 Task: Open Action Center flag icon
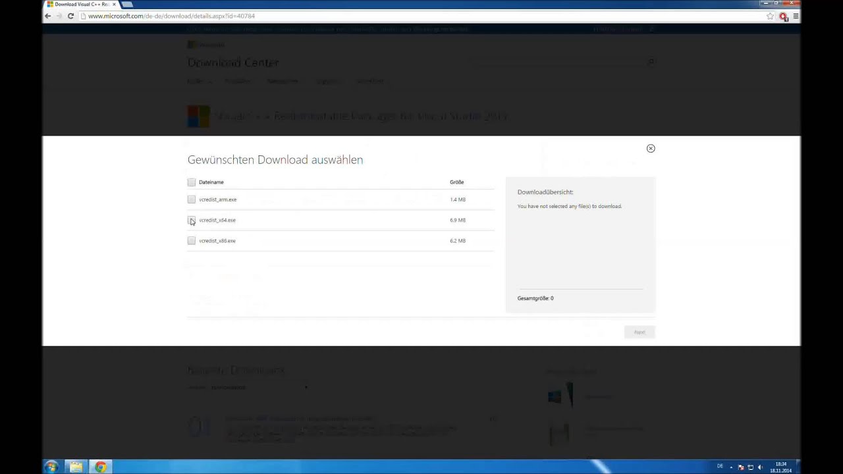[741, 467]
